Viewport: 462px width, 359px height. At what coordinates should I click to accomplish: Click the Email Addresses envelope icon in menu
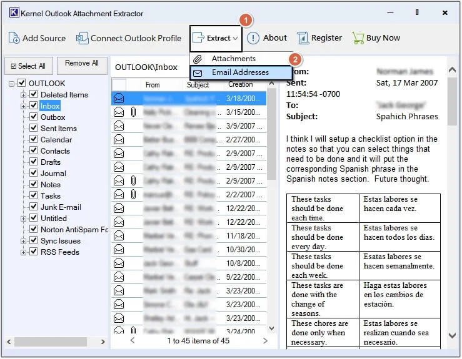[x=198, y=72]
